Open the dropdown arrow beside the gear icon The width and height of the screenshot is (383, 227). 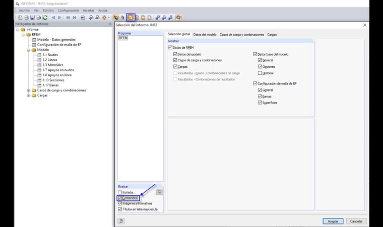coord(109,18)
